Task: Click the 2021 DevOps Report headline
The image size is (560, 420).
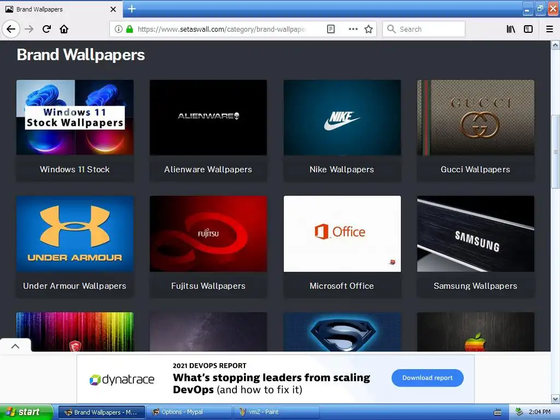Action: [x=209, y=365]
